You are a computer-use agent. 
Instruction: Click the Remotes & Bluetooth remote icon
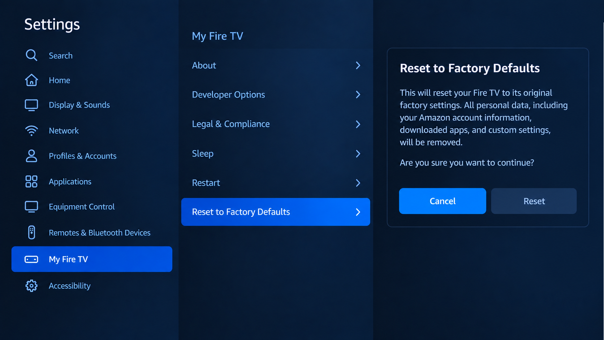click(x=31, y=232)
